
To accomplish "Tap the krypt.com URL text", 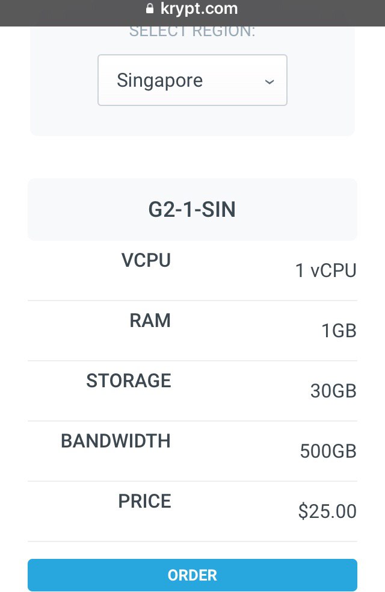I will click(199, 9).
